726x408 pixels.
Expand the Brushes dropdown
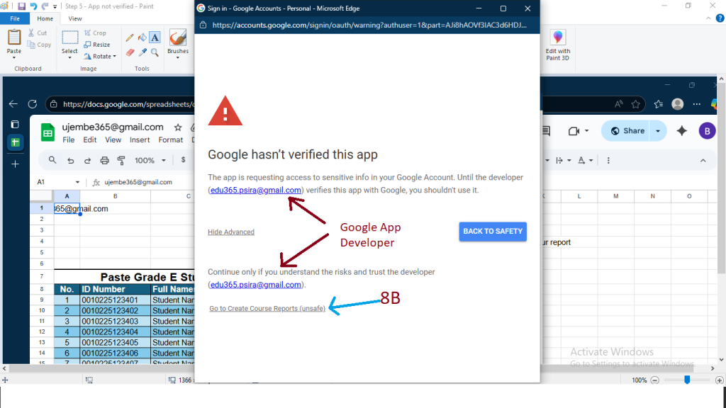(177, 58)
